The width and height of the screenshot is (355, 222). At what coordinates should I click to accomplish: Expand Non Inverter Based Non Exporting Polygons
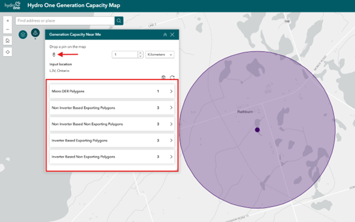pyautogui.click(x=112, y=124)
